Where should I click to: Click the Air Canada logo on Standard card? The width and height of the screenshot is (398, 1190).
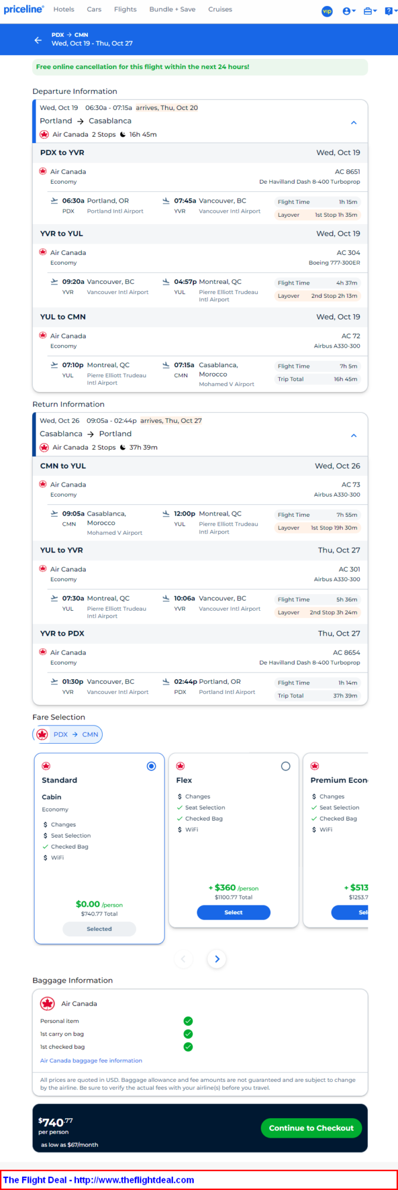[46, 766]
